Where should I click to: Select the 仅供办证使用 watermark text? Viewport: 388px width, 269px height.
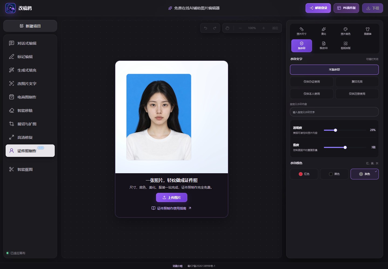(x=312, y=82)
